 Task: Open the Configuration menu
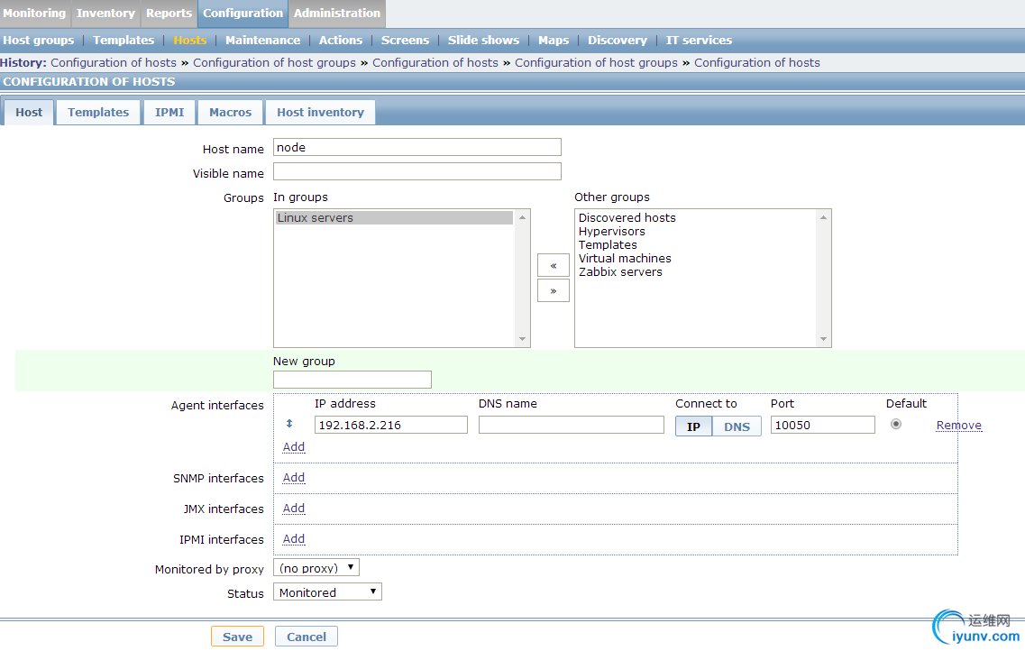243,13
